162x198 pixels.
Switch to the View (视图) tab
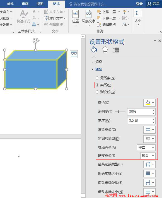(x=40, y=4)
